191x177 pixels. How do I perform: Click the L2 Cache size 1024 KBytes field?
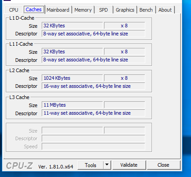[72, 78]
